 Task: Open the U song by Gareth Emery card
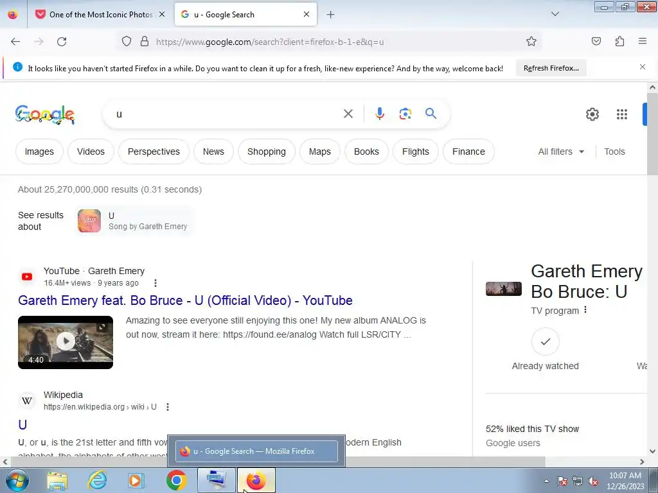pyautogui.click(x=134, y=221)
